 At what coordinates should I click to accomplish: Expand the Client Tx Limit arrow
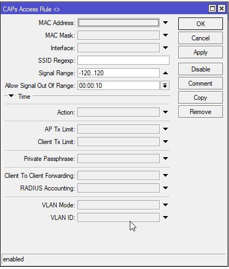pos(165,142)
